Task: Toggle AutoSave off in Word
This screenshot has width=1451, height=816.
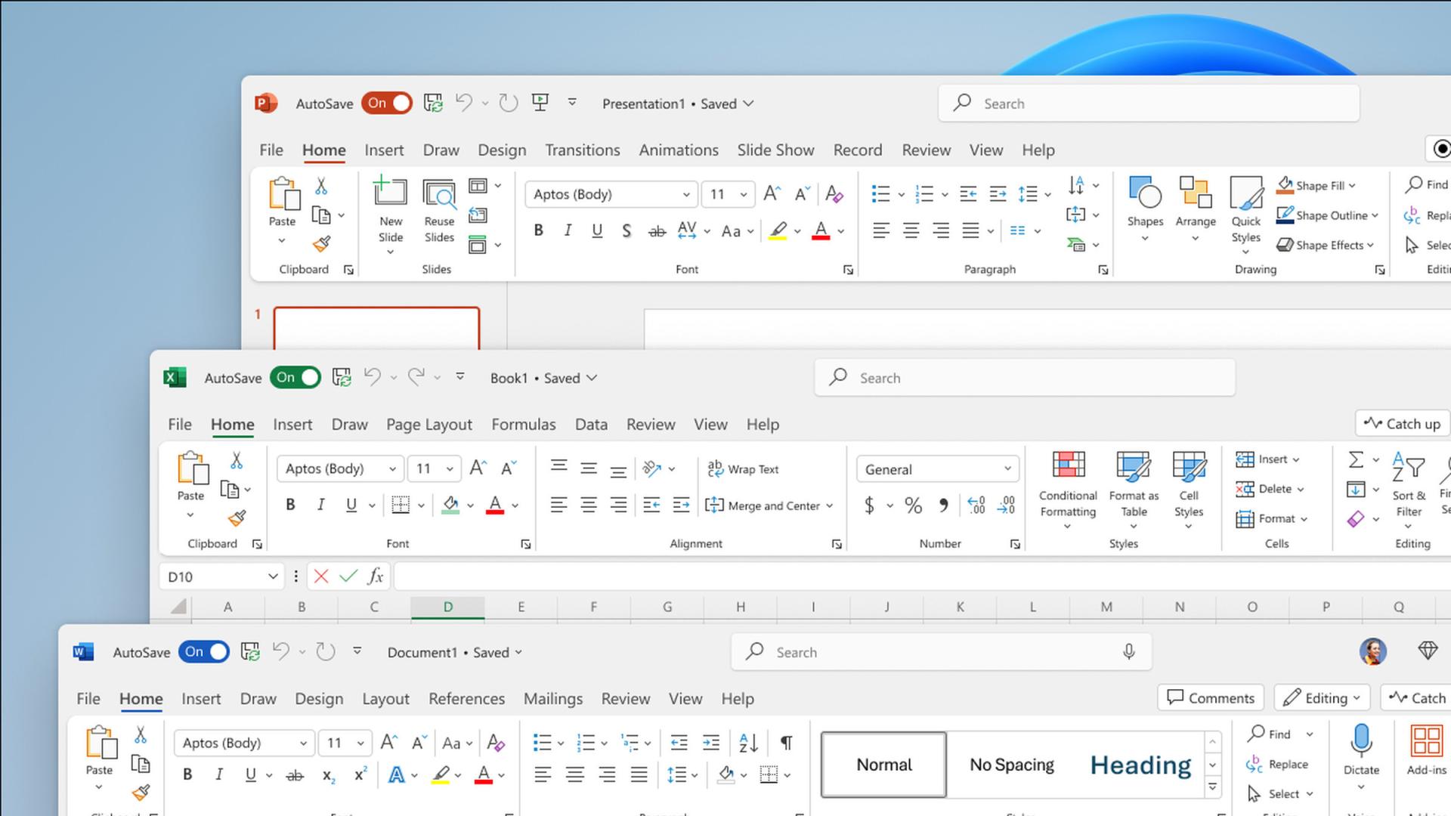Action: (203, 651)
